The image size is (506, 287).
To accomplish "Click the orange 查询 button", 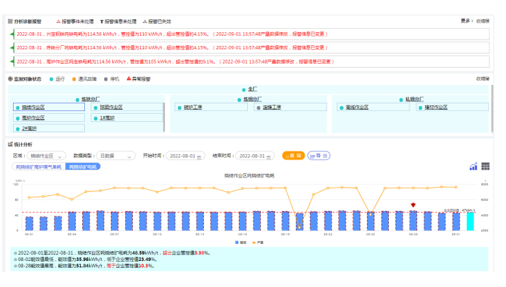I will click(x=293, y=155).
